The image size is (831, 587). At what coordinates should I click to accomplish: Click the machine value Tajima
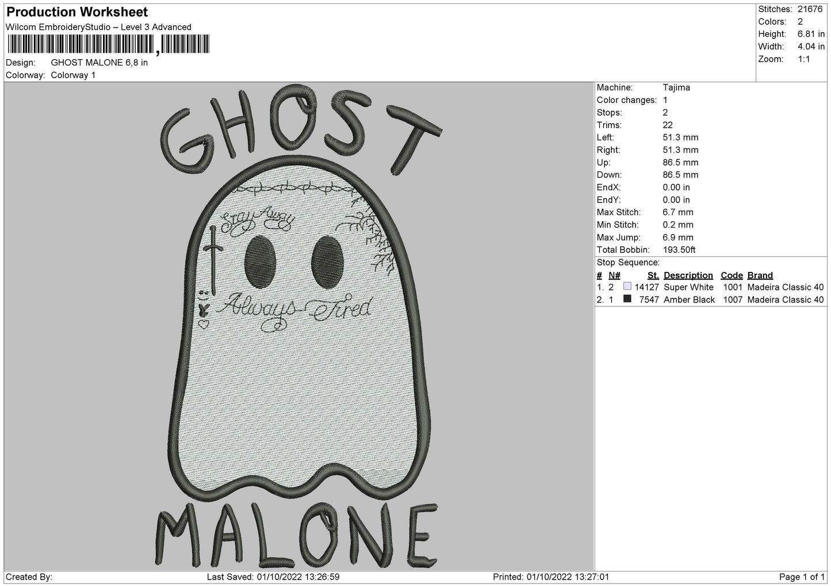pos(676,88)
